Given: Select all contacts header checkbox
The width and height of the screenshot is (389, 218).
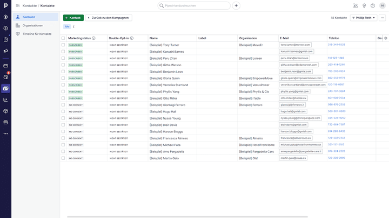Looking at the screenshot, I should point(63,38).
